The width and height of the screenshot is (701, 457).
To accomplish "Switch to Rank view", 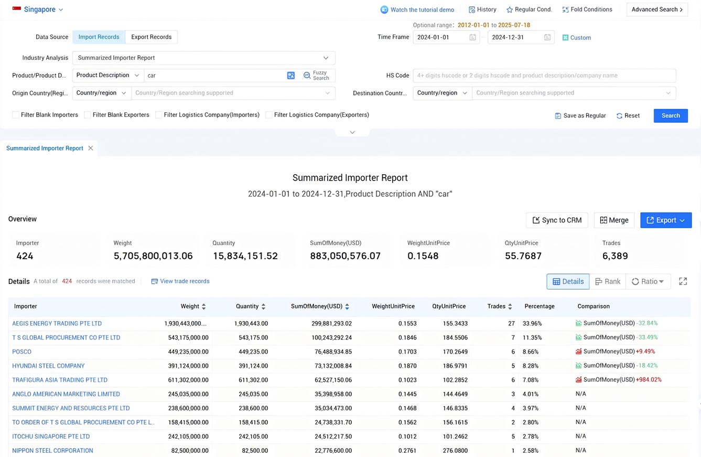I will tap(608, 282).
